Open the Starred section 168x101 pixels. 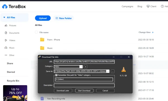[x=11, y=72]
